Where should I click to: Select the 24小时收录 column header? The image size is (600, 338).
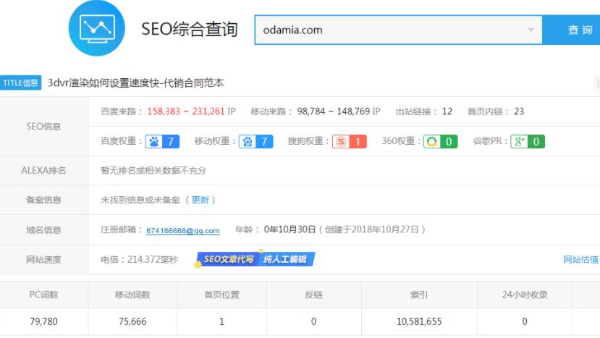(x=524, y=295)
